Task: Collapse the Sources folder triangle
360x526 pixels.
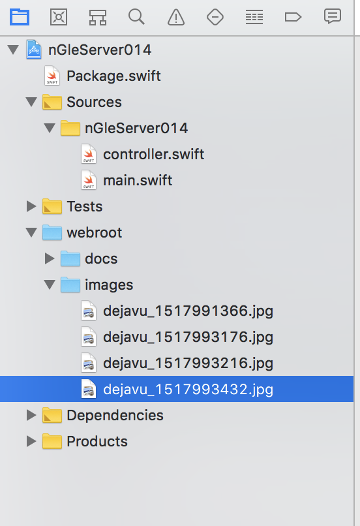Action: pyautogui.click(x=31, y=102)
